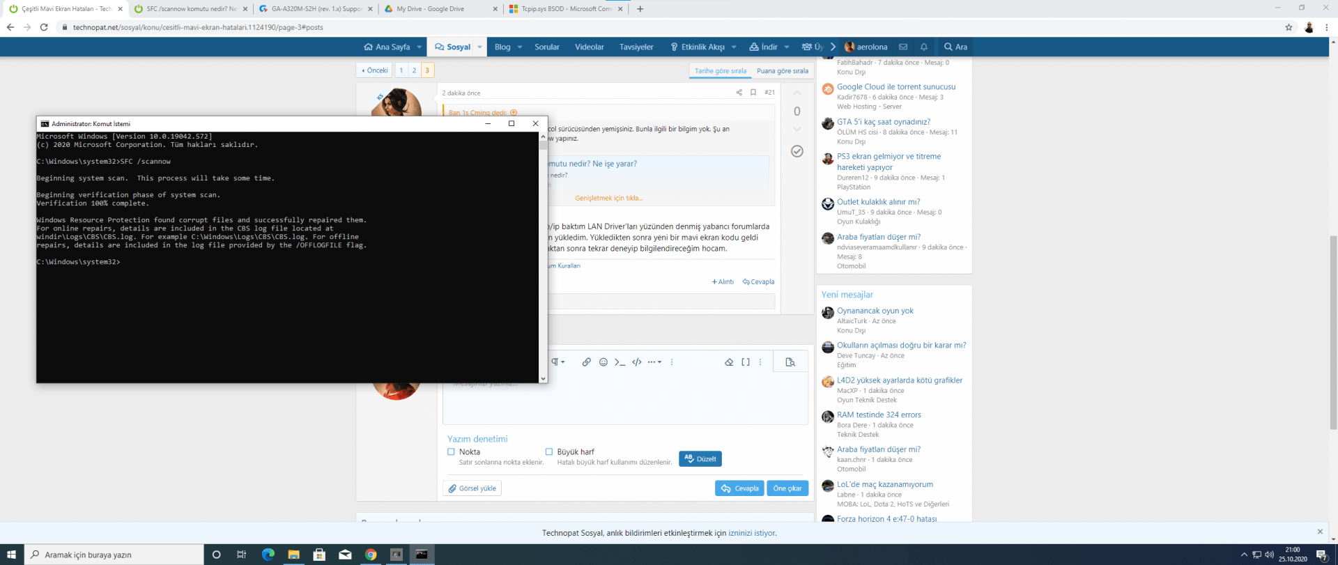The image size is (1338, 565).
Task: Clear formatting with the eraser icon
Action: [x=729, y=362]
